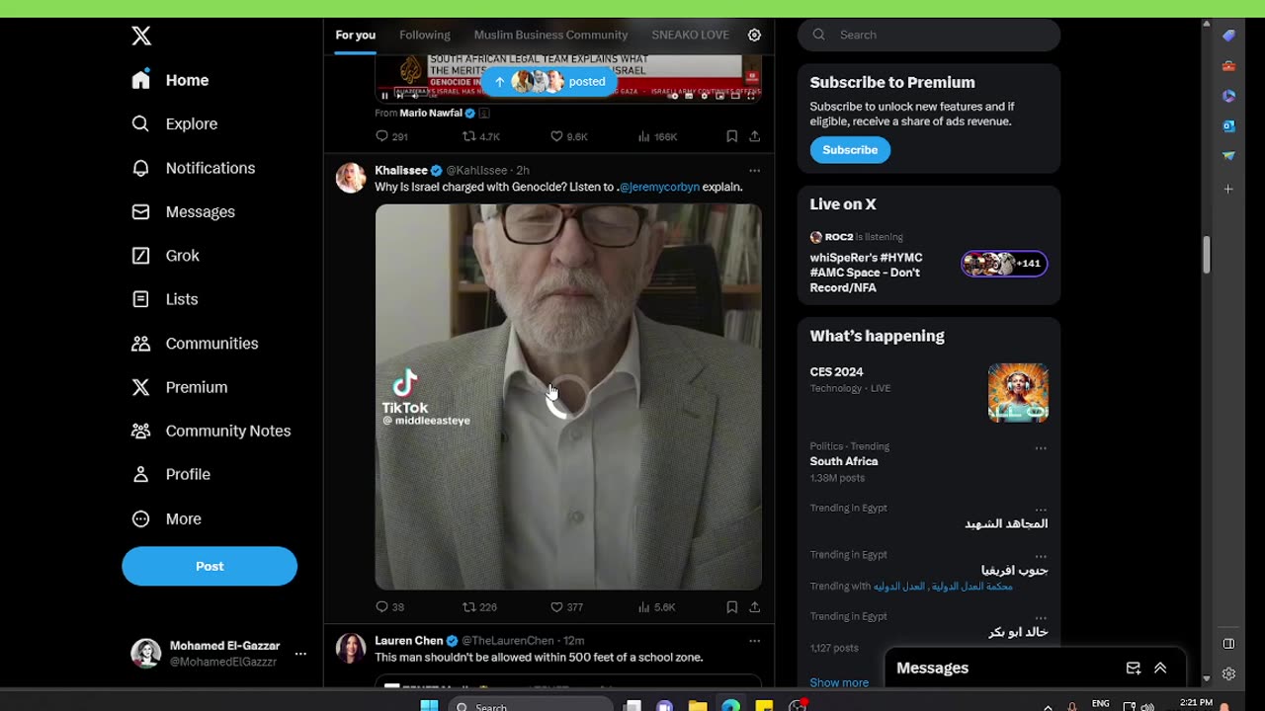Open Community Notes page
1265x711 pixels.
pyautogui.click(x=211, y=431)
